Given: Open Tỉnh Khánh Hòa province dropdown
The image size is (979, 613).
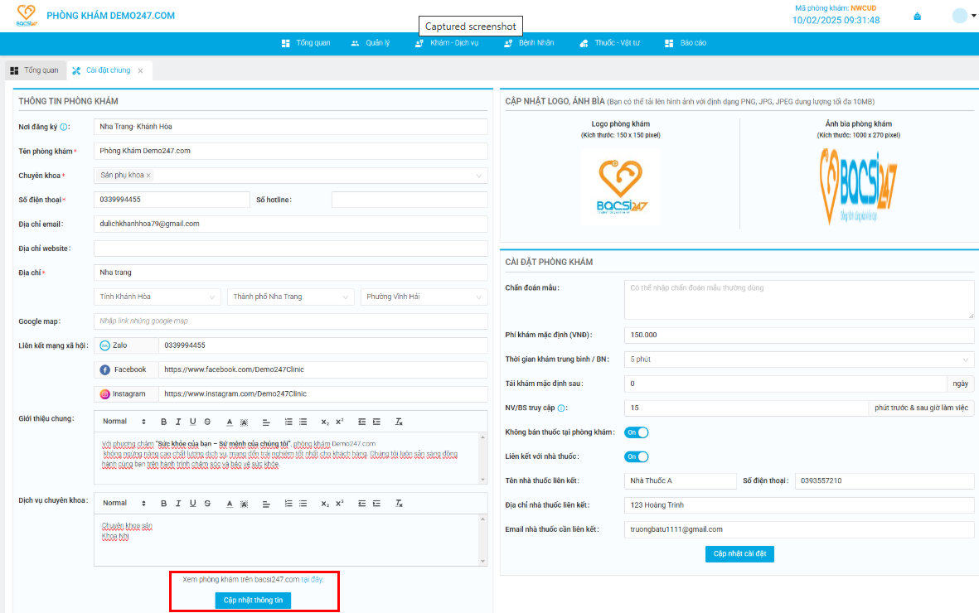Looking at the screenshot, I should click(157, 297).
